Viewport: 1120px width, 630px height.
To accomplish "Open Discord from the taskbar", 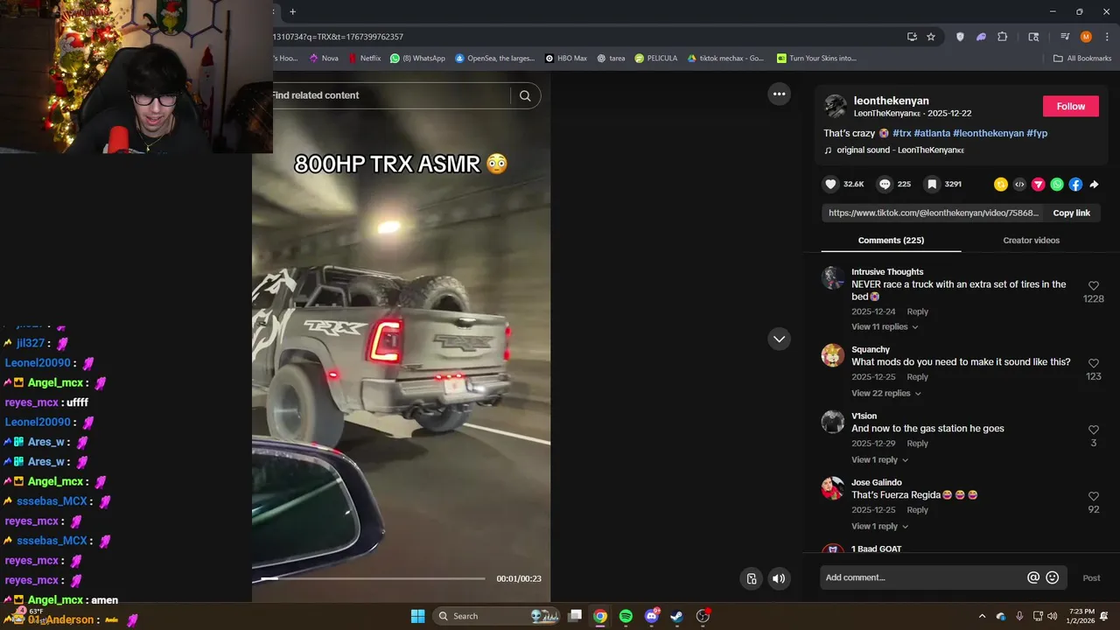I will pyautogui.click(x=651, y=616).
